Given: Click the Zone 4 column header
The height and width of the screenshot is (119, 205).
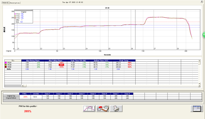Looking at the screenshot, I should 82,94.
